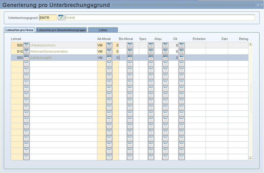The image size is (264, 173).
Task: Click Glt. lookup icon in Urlaubszuschuss row
Action: pos(181,45)
